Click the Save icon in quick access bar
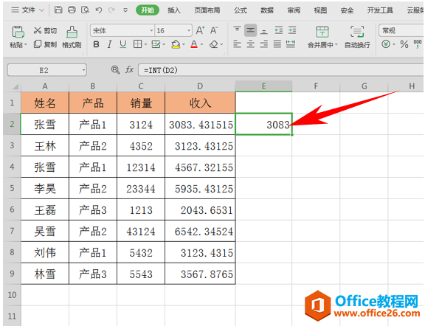Viewport: 425px width, 326px height. click(x=58, y=10)
